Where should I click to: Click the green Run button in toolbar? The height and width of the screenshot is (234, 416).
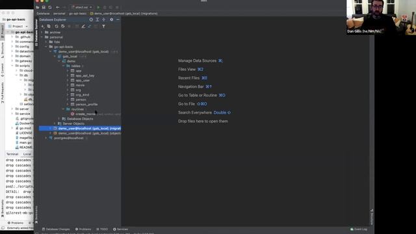(98, 7)
